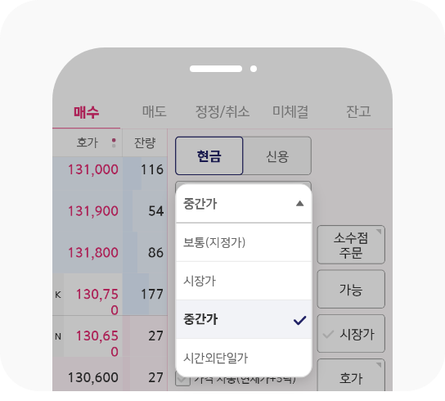Select 보통(지정가) order type option
Viewport: 445px width, 401px height.
point(244,242)
